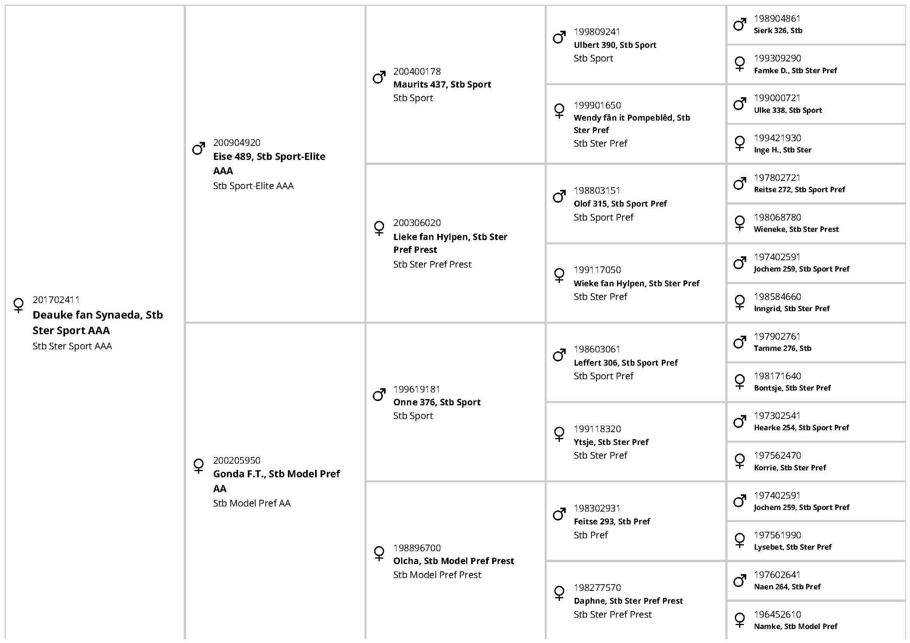
Task: Click the female symbol beside Olcha
Action: coord(379,553)
